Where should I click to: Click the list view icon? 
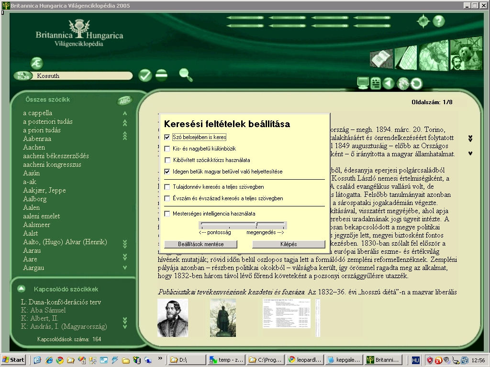pos(375,84)
